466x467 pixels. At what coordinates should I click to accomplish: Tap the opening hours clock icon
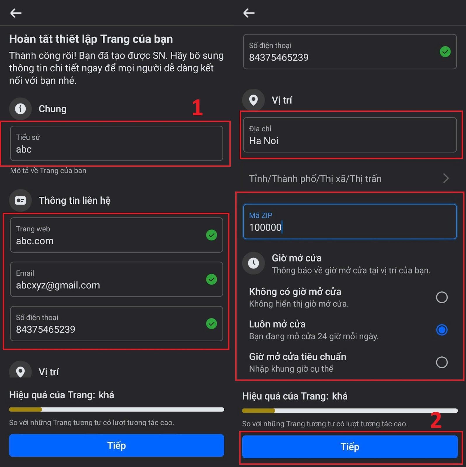point(253,263)
